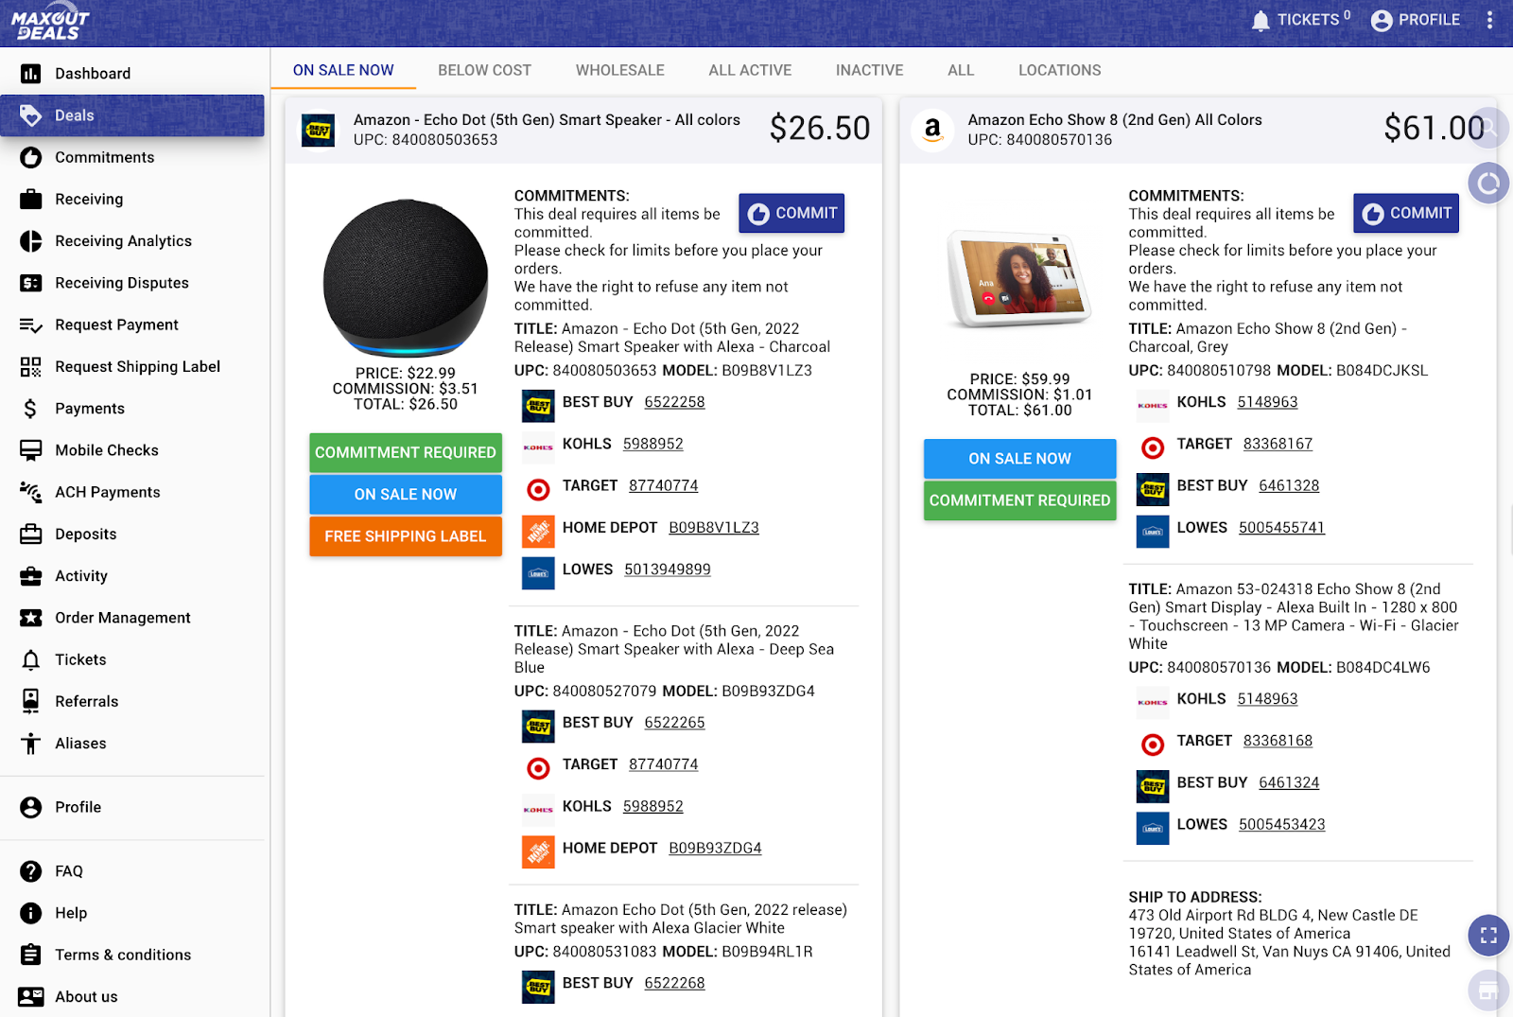This screenshot has width=1513, height=1017.
Task: Open Best Buy link 6461324
Action: pyautogui.click(x=1289, y=782)
